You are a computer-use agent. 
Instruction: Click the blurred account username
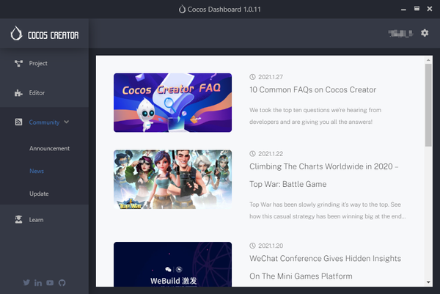click(x=400, y=34)
